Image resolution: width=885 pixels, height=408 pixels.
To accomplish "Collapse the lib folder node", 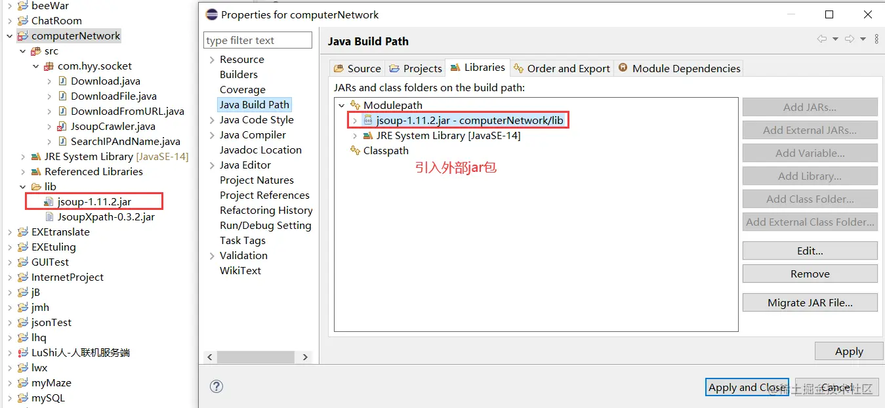I will pos(22,187).
